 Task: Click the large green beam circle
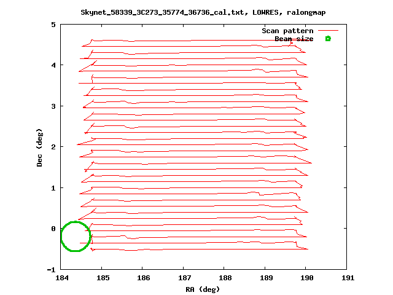click(x=76, y=236)
